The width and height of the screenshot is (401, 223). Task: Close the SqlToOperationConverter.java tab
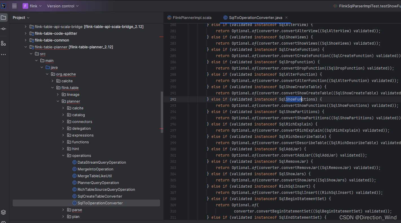point(286,18)
